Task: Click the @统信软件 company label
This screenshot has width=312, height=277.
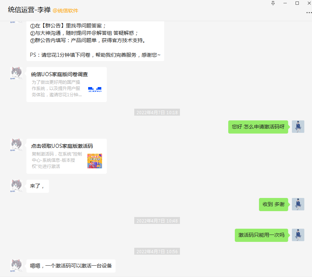Action: [x=65, y=11]
